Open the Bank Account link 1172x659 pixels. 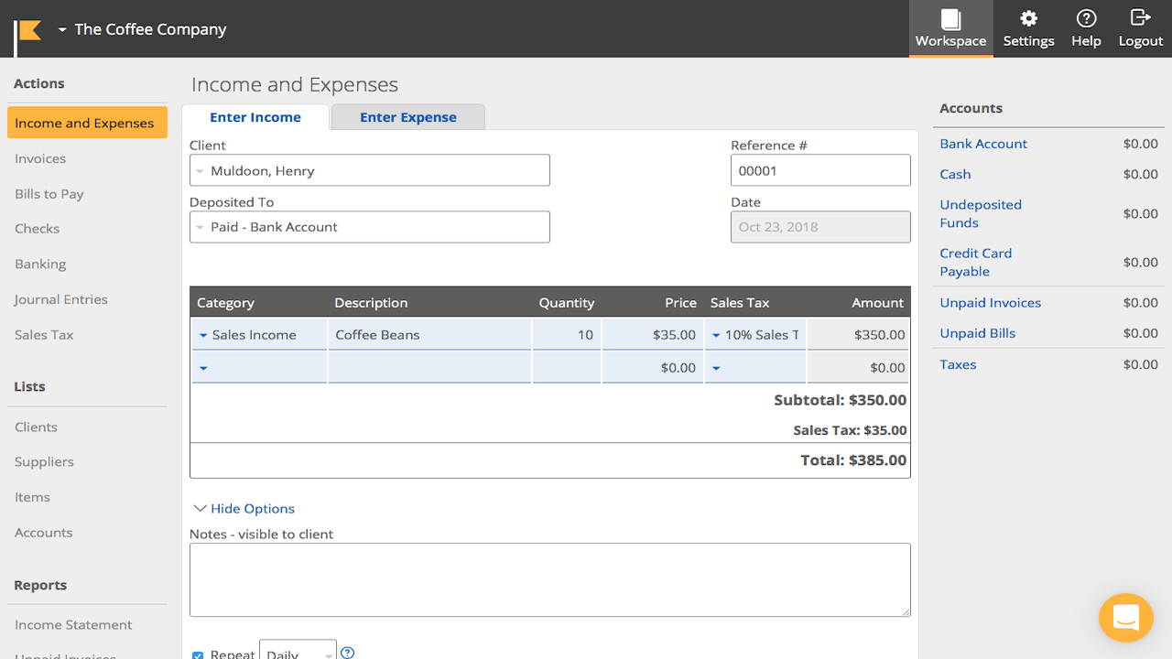[x=983, y=144]
